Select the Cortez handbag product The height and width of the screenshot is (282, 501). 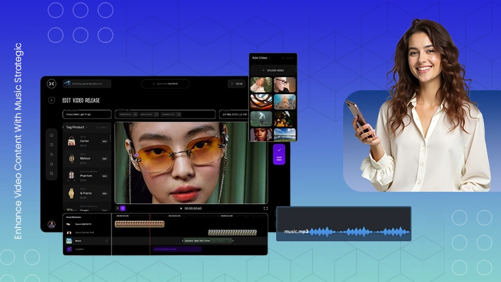(86, 142)
